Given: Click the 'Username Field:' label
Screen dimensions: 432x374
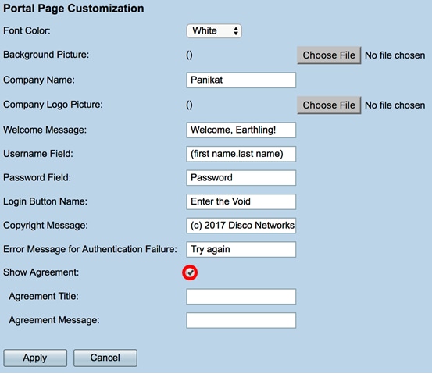Looking at the screenshot, I should (38, 154).
